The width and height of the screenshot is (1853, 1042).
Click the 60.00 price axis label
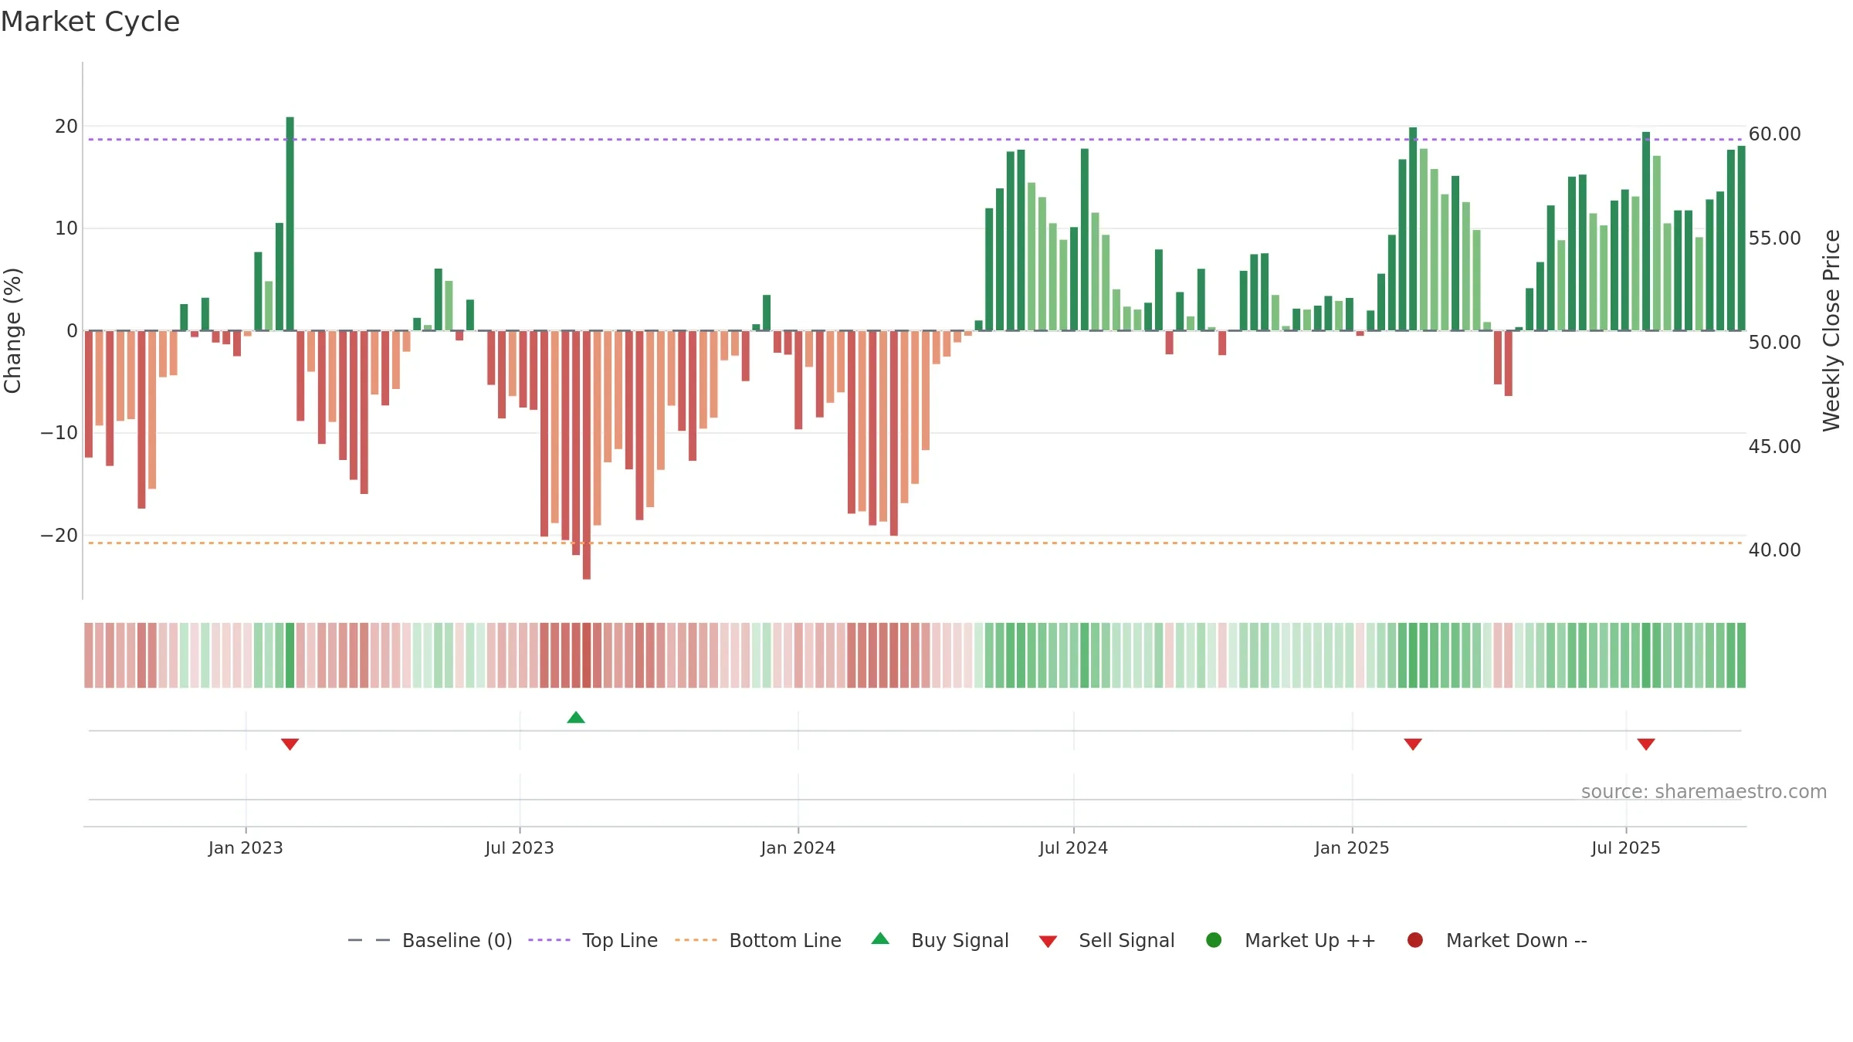click(1774, 134)
